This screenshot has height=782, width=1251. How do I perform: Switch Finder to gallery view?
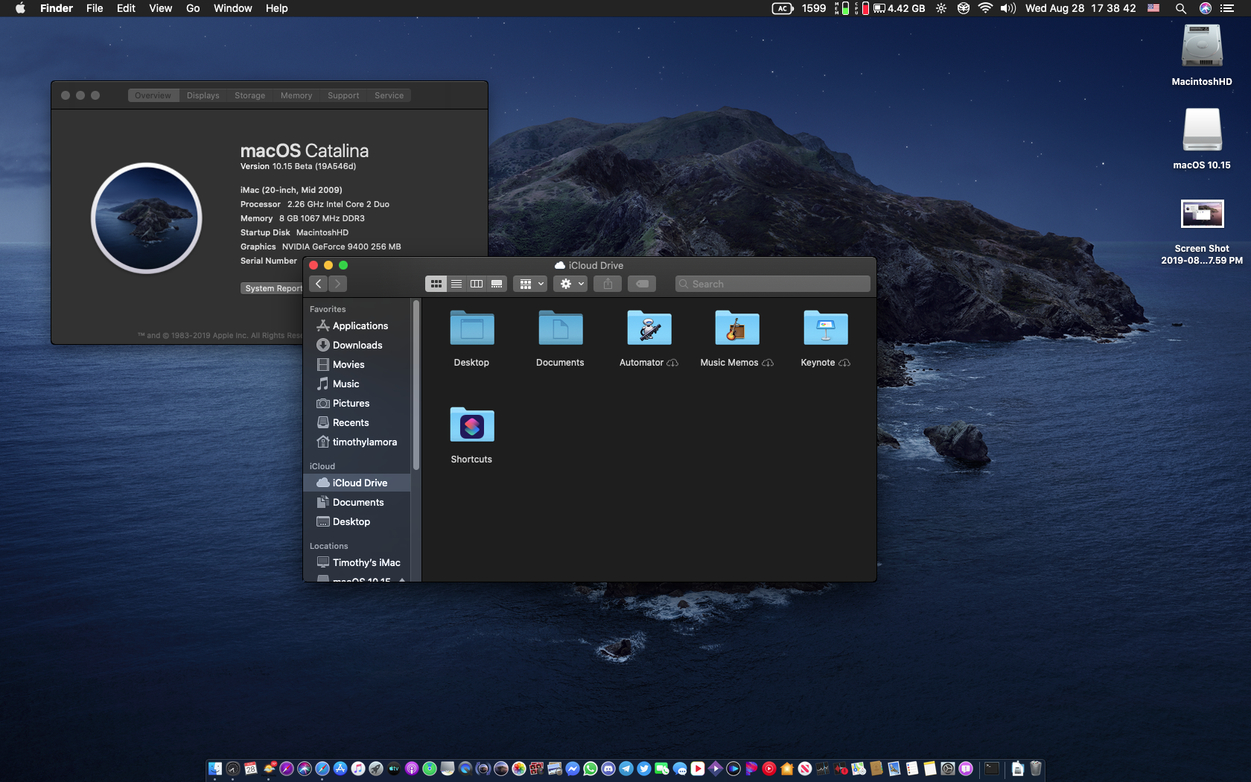pyautogui.click(x=497, y=284)
